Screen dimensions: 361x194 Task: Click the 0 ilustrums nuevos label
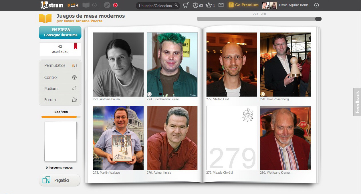[59, 168]
